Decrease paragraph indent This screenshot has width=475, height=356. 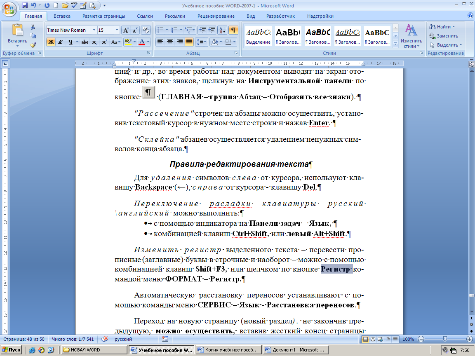[x=202, y=30]
